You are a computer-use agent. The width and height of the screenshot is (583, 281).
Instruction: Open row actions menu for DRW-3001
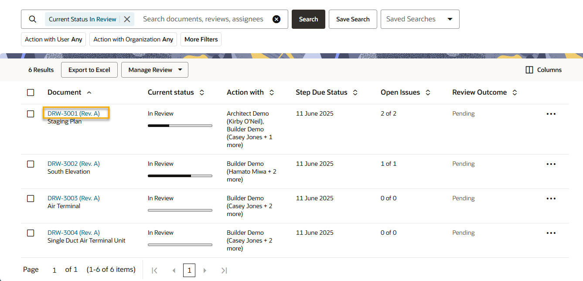pyautogui.click(x=551, y=114)
